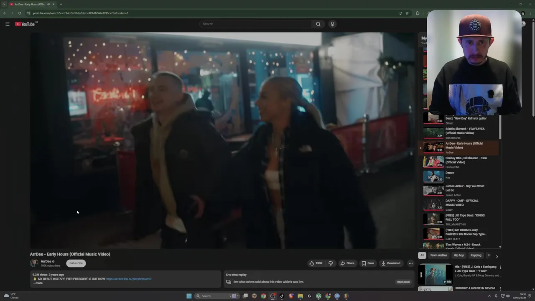Select the From ArrDee chip

pyautogui.click(x=439, y=255)
